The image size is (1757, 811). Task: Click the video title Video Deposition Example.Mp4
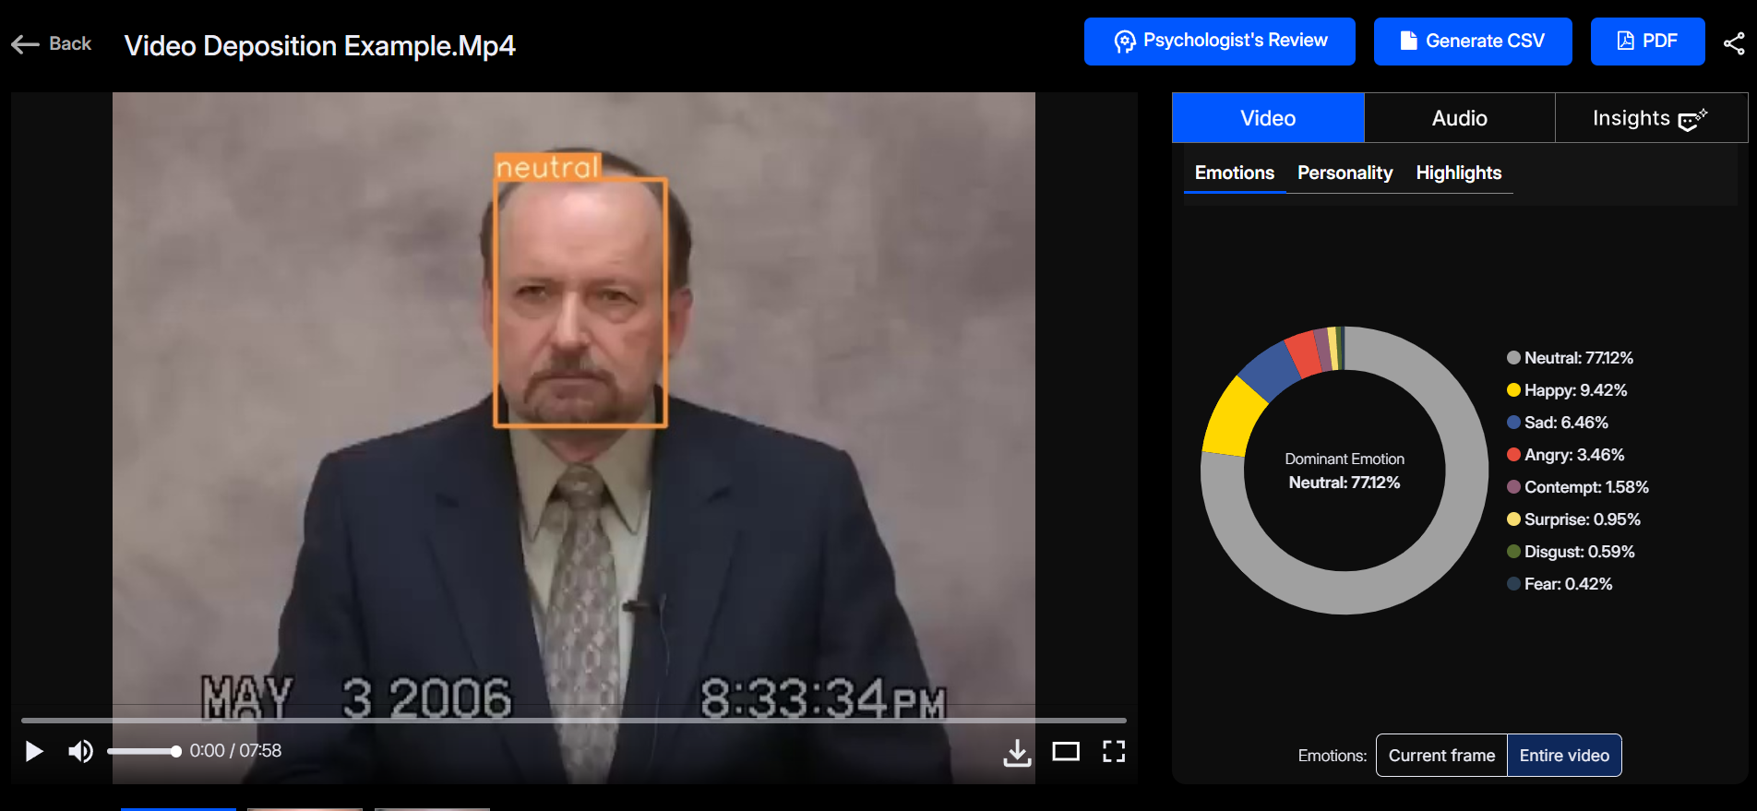tap(319, 45)
